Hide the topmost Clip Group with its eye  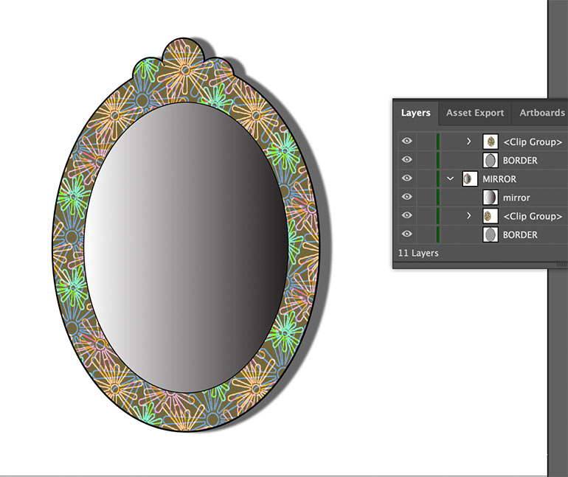406,141
